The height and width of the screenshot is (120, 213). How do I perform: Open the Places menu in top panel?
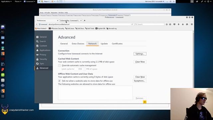coord(18,1)
